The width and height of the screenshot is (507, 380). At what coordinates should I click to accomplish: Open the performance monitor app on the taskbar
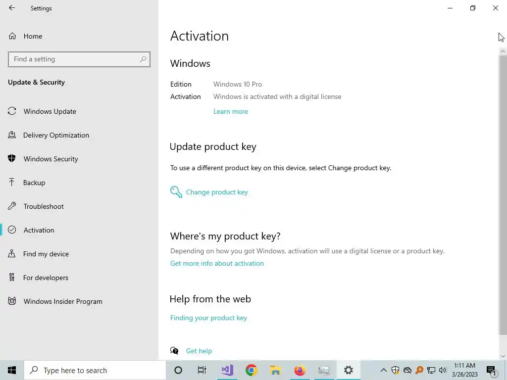click(324, 370)
